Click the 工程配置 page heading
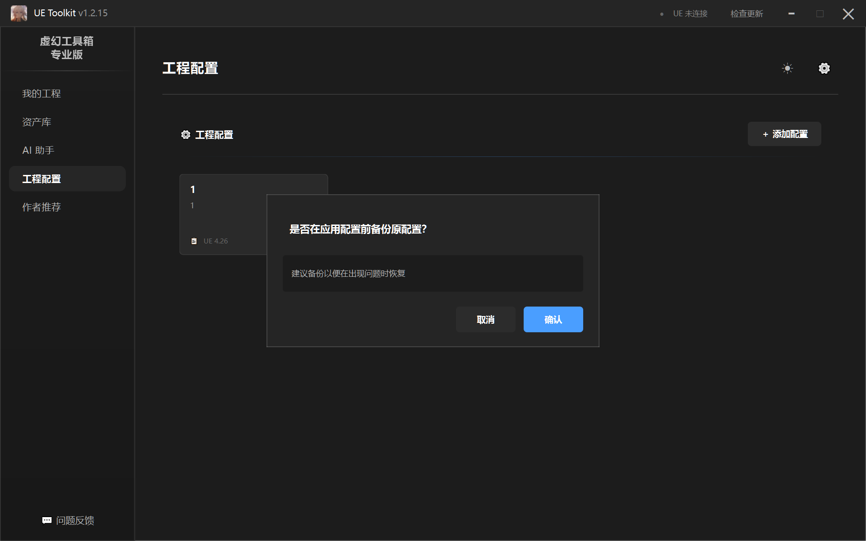The width and height of the screenshot is (866, 541). (190, 69)
